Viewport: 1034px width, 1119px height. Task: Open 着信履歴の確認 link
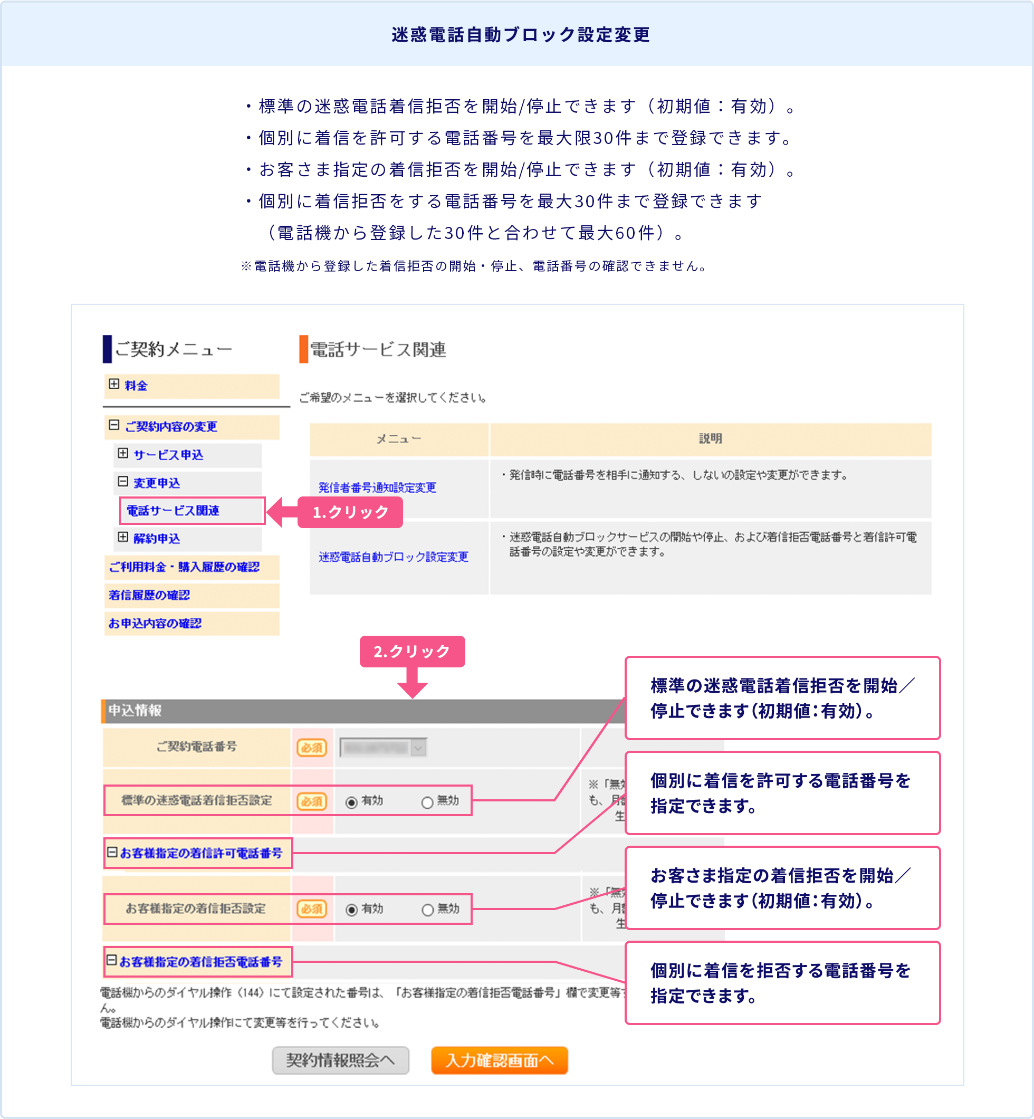tap(149, 595)
